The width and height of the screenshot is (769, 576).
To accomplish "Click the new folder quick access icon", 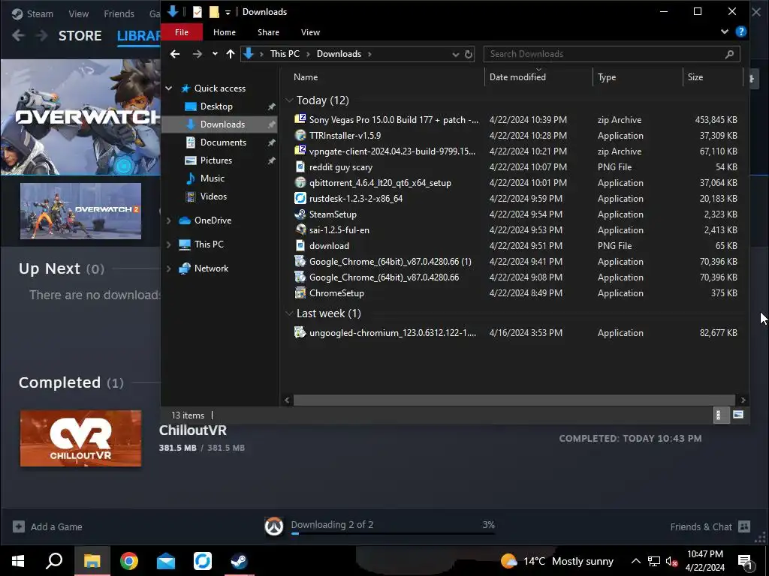I will coord(214,12).
